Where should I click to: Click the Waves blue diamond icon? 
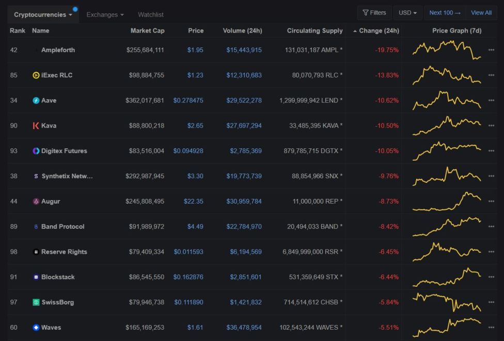(x=36, y=328)
